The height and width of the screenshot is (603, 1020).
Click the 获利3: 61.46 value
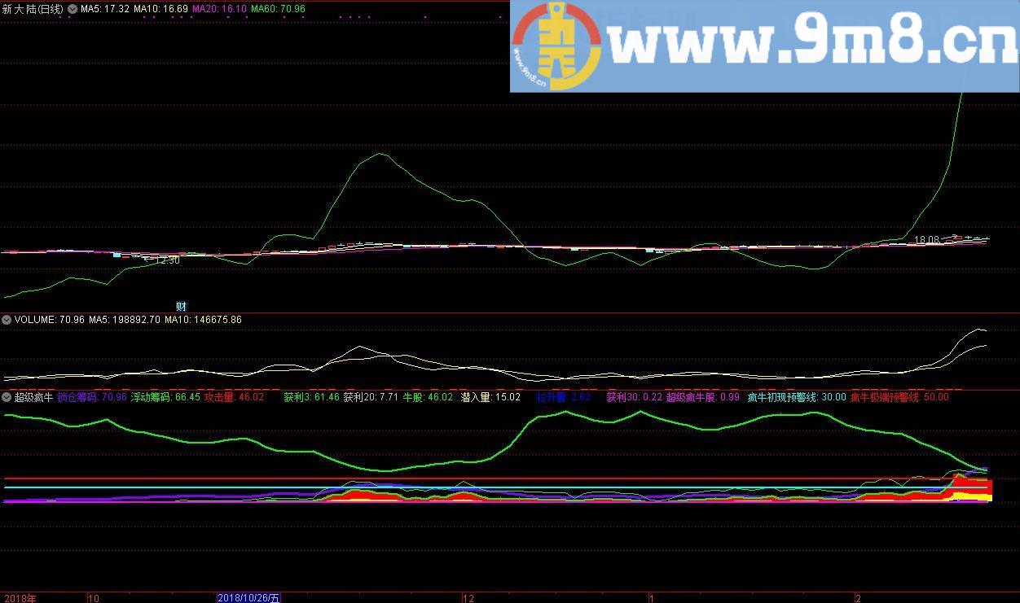(311, 397)
